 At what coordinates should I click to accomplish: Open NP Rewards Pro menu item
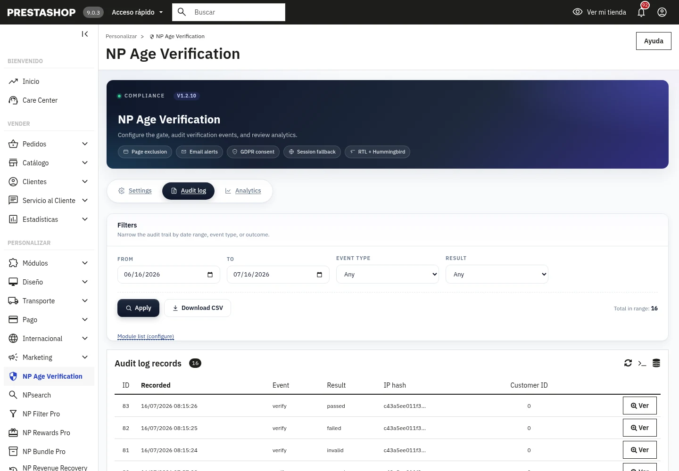tap(49, 433)
